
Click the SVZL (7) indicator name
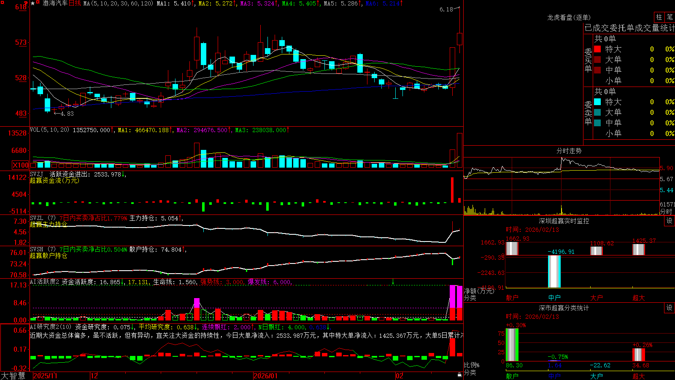(43, 218)
